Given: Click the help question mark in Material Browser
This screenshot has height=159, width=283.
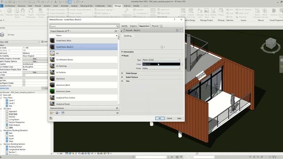Looking at the screenshot, I should [175, 19].
